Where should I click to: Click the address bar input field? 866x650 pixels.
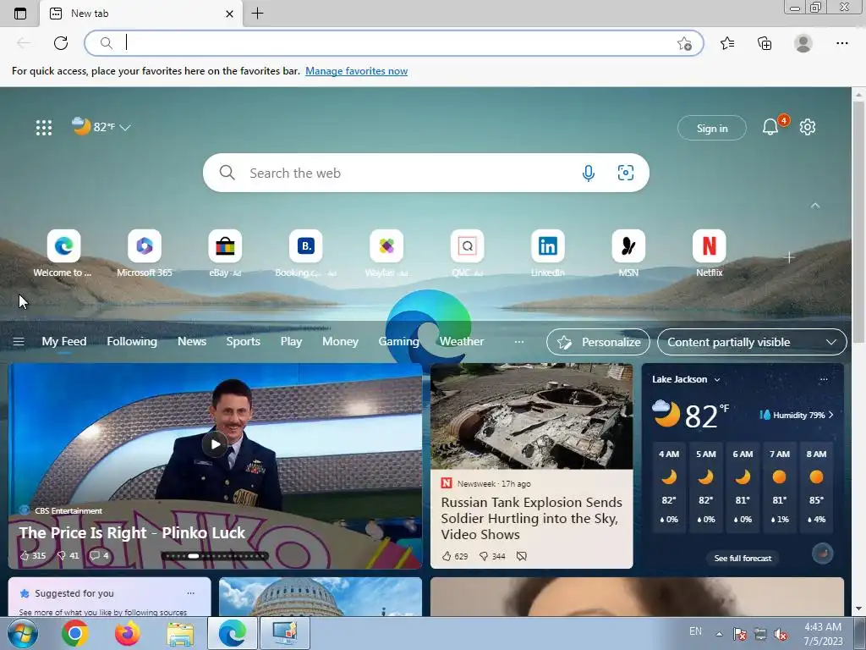pos(394,43)
